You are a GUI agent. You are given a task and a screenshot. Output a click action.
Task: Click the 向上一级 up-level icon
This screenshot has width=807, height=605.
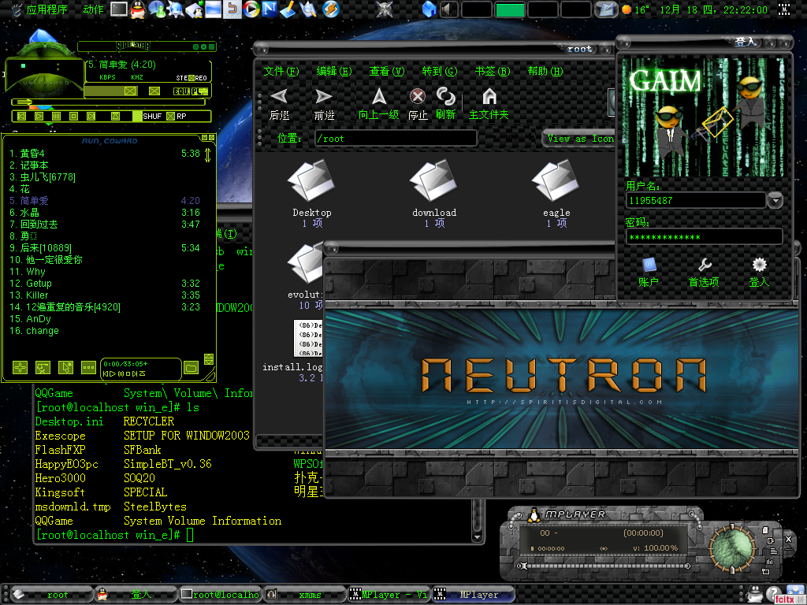379,103
